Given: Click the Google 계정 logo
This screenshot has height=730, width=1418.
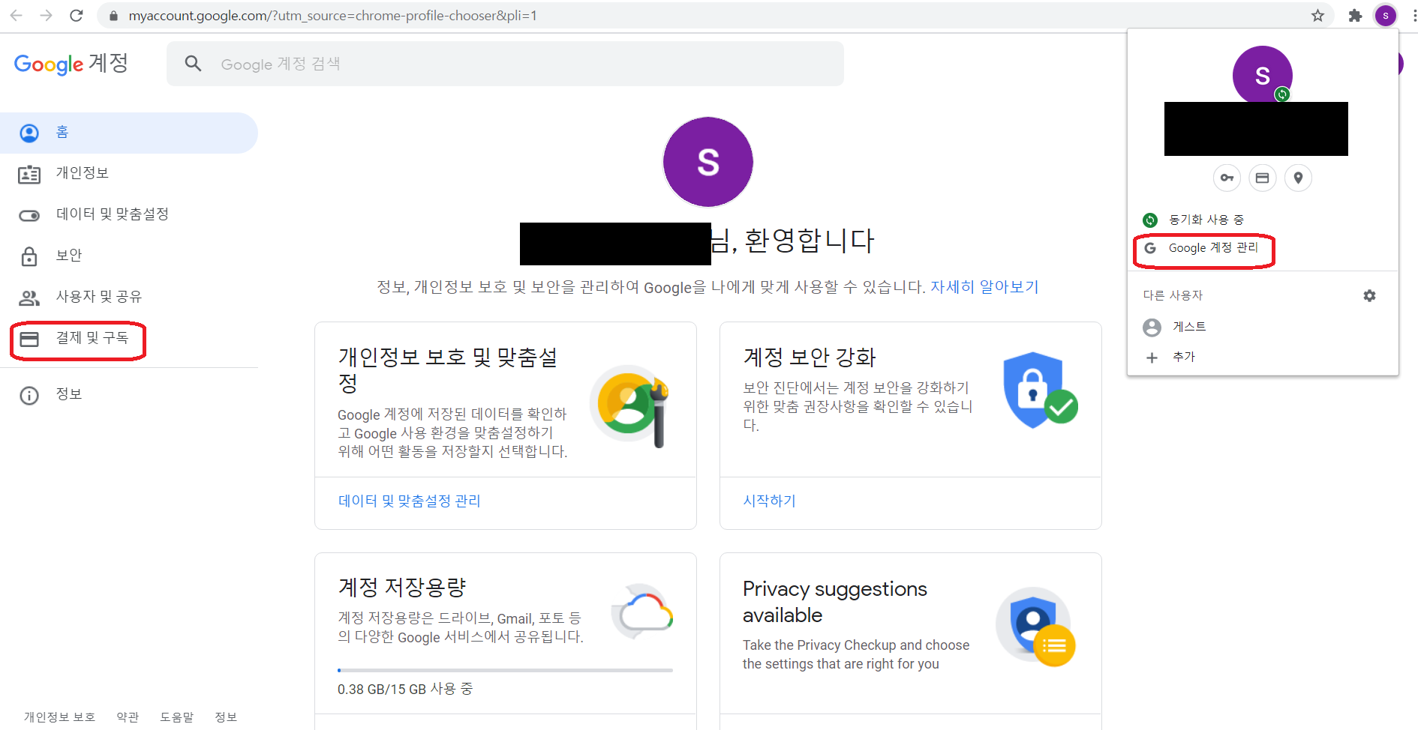Looking at the screenshot, I should [x=71, y=64].
